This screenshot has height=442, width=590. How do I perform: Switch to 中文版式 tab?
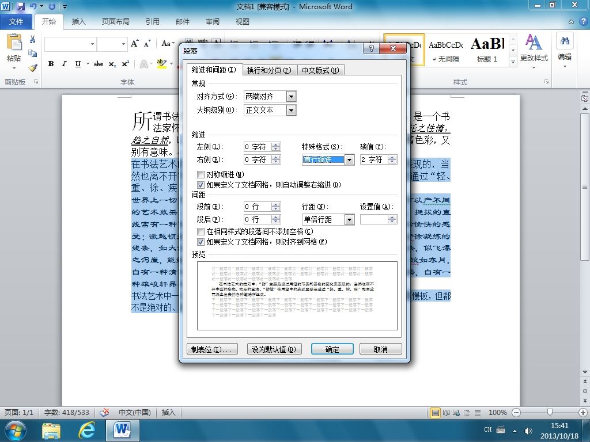tap(320, 70)
